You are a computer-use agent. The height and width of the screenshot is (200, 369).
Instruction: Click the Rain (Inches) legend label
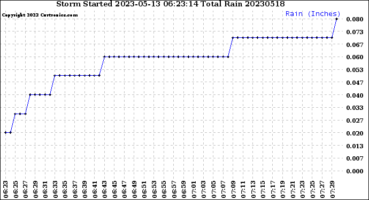(313, 14)
